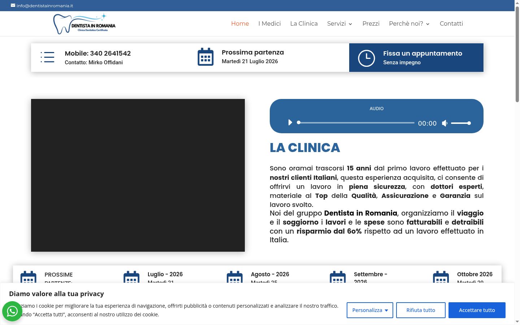Open the Contatti page
This screenshot has width=520, height=325.
[x=451, y=23]
